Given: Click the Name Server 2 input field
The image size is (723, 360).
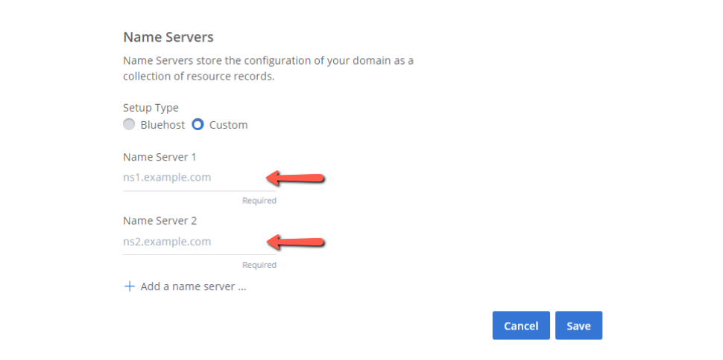Looking at the screenshot, I should click(200, 242).
